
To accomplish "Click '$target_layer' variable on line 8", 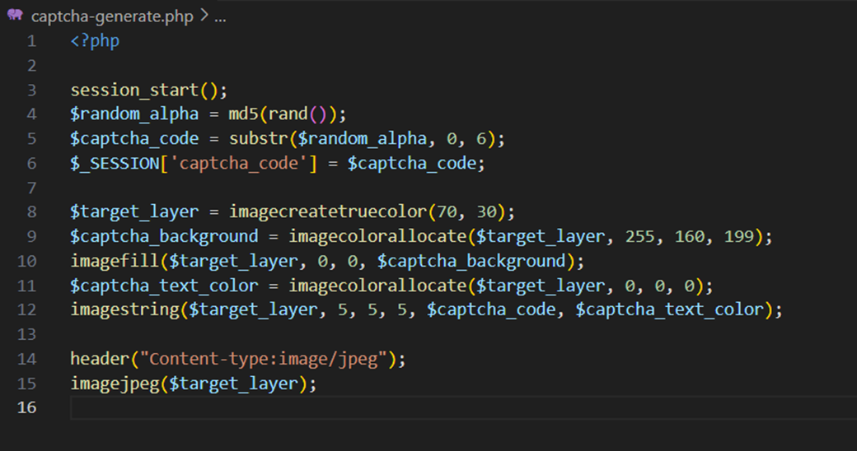I will click(x=134, y=212).
